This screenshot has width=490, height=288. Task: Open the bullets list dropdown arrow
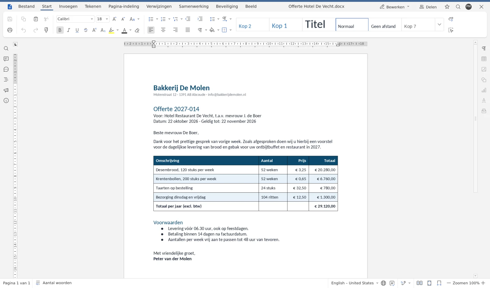(157, 19)
